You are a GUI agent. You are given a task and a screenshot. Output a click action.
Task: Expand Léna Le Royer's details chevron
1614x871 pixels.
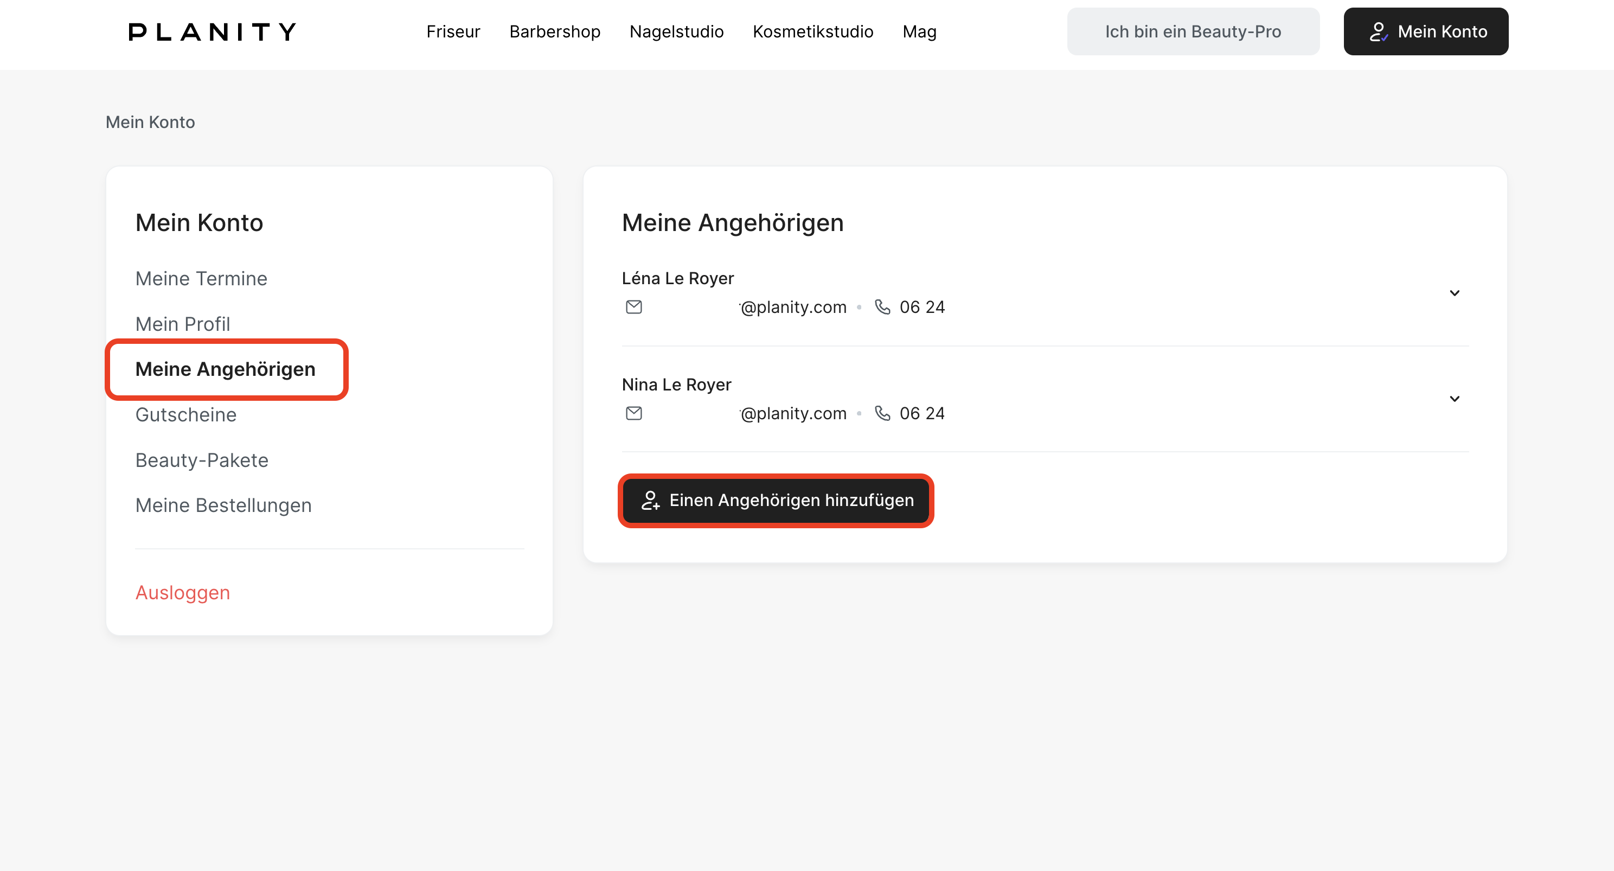point(1454,293)
